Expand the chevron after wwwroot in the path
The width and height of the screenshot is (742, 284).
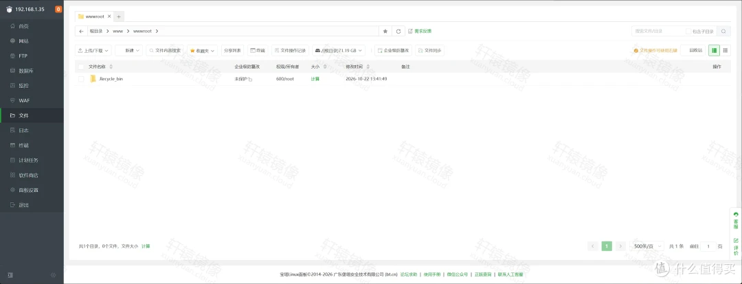157,31
